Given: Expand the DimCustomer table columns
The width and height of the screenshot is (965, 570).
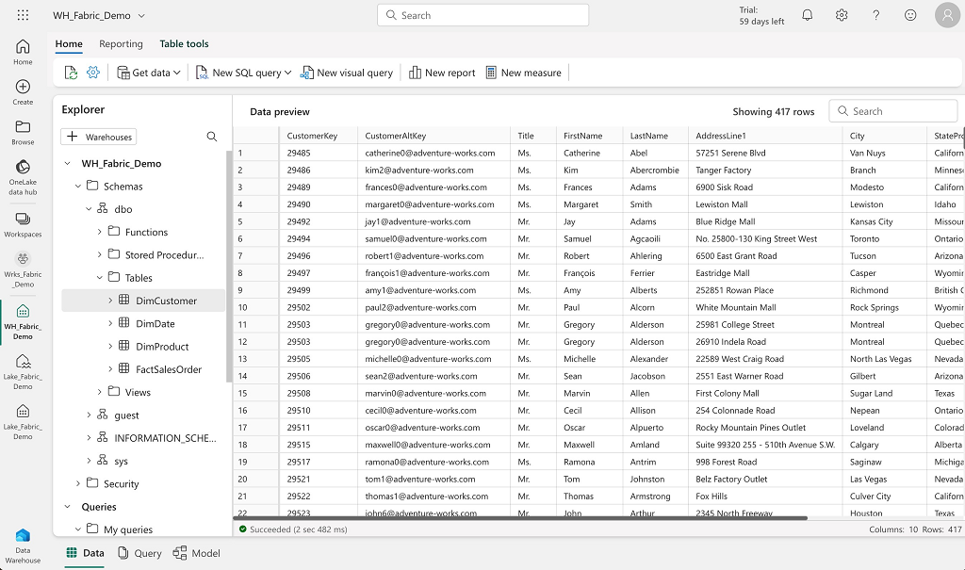Looking at the screenshot, I should coord(111,301).
